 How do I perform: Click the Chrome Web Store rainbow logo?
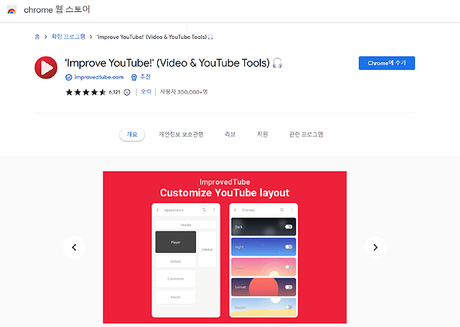point(11,10)
